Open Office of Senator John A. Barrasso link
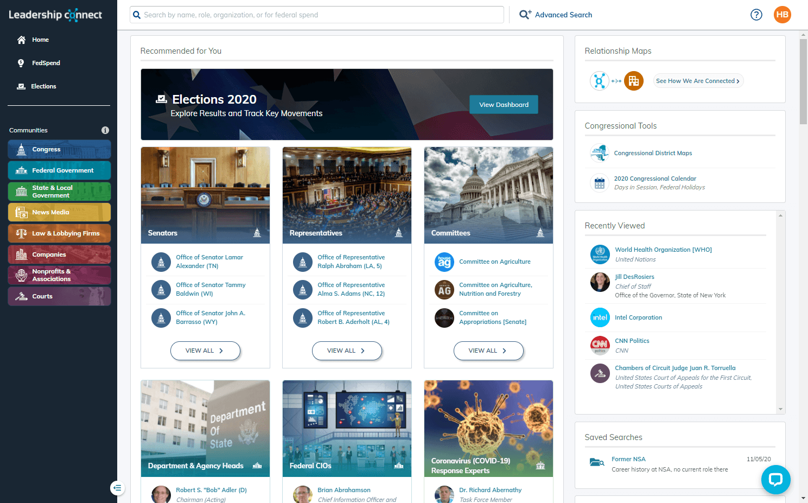808x503 pixels. point(211,317)
